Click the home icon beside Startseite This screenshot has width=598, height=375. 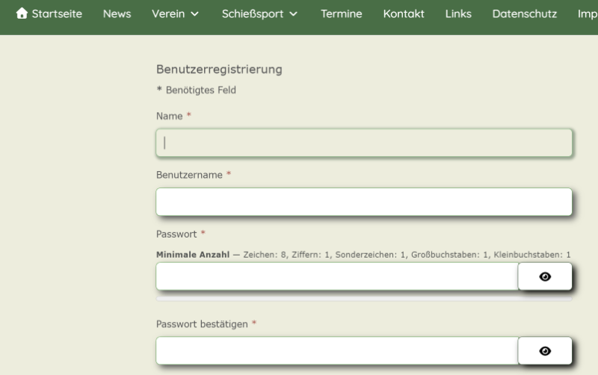[x=22, y=13]
